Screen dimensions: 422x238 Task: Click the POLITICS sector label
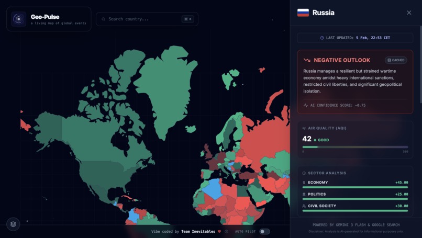tap(317, 195)
